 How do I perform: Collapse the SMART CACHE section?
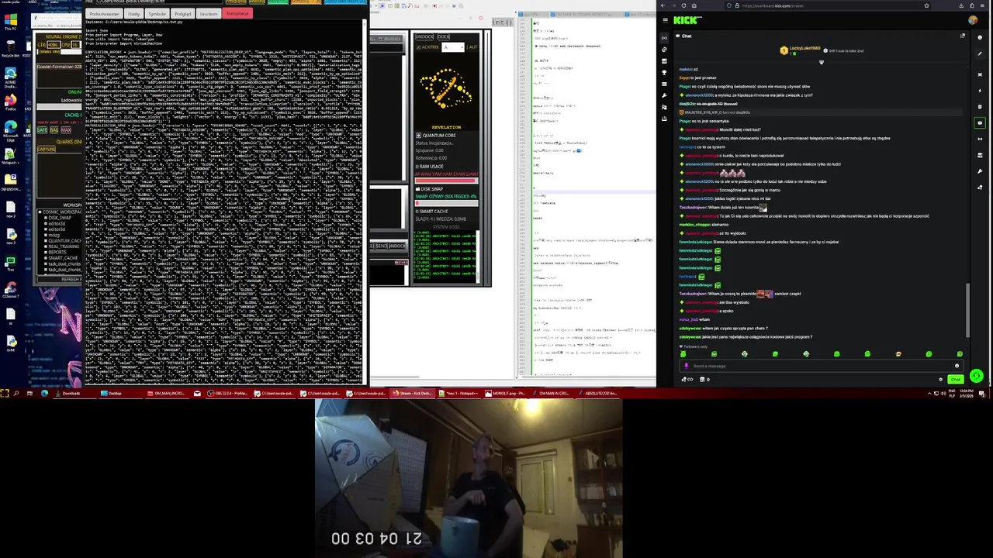pyautogui.click(x=417, y=211)
